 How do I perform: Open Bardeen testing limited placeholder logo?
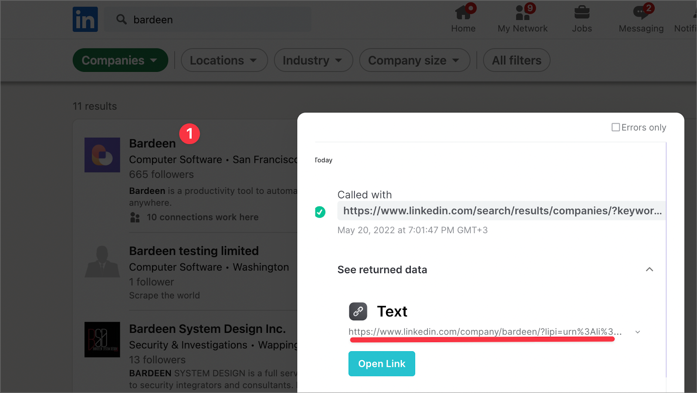[102, 261]
